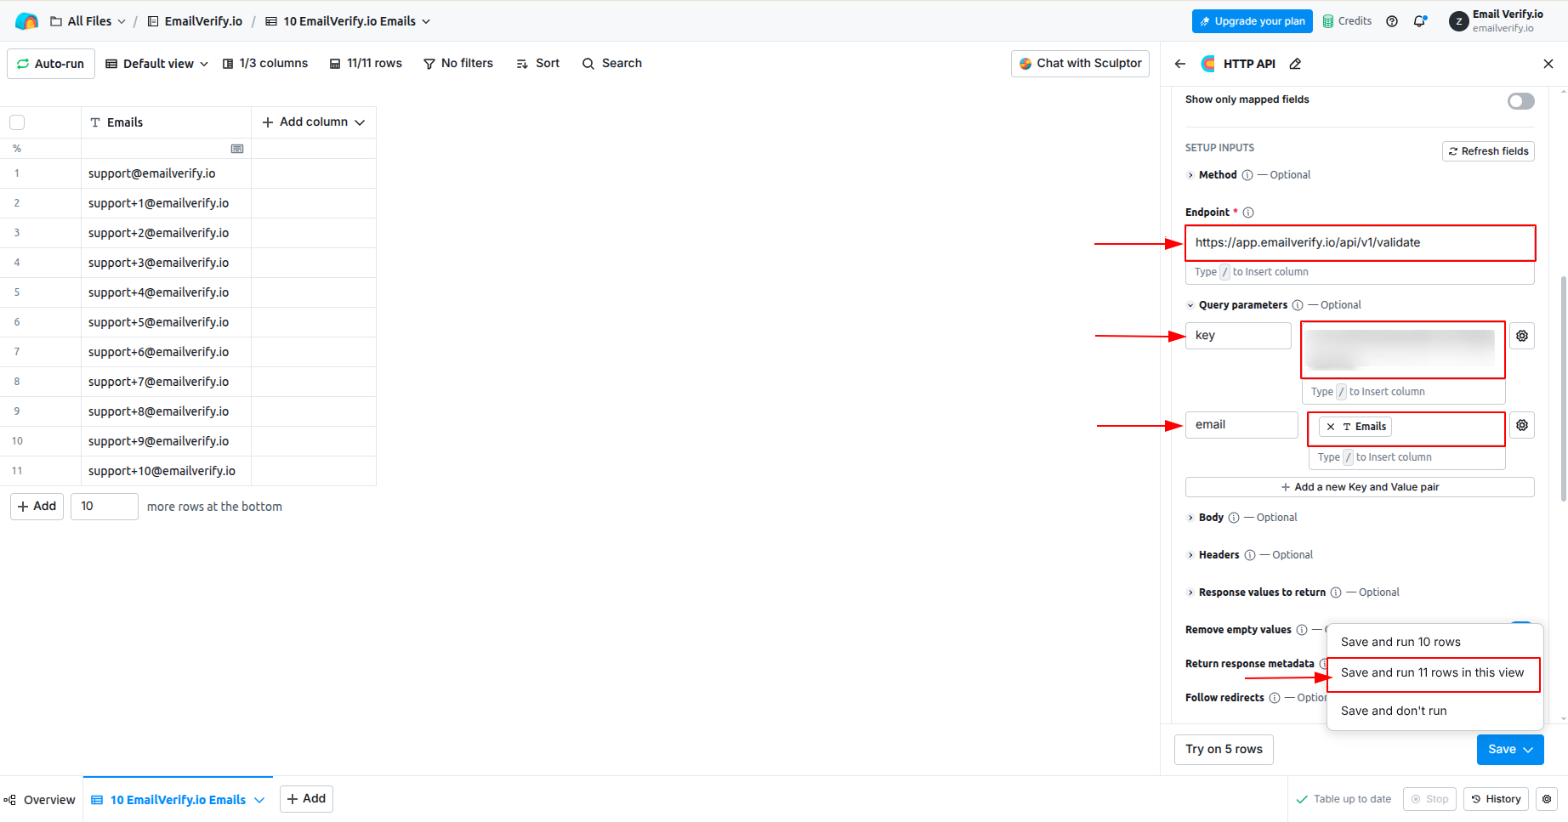The height and width of the screenshot is (822, 1568).
Task: Show info tooltip for Follow redirects
Action: click(1275, 698)
